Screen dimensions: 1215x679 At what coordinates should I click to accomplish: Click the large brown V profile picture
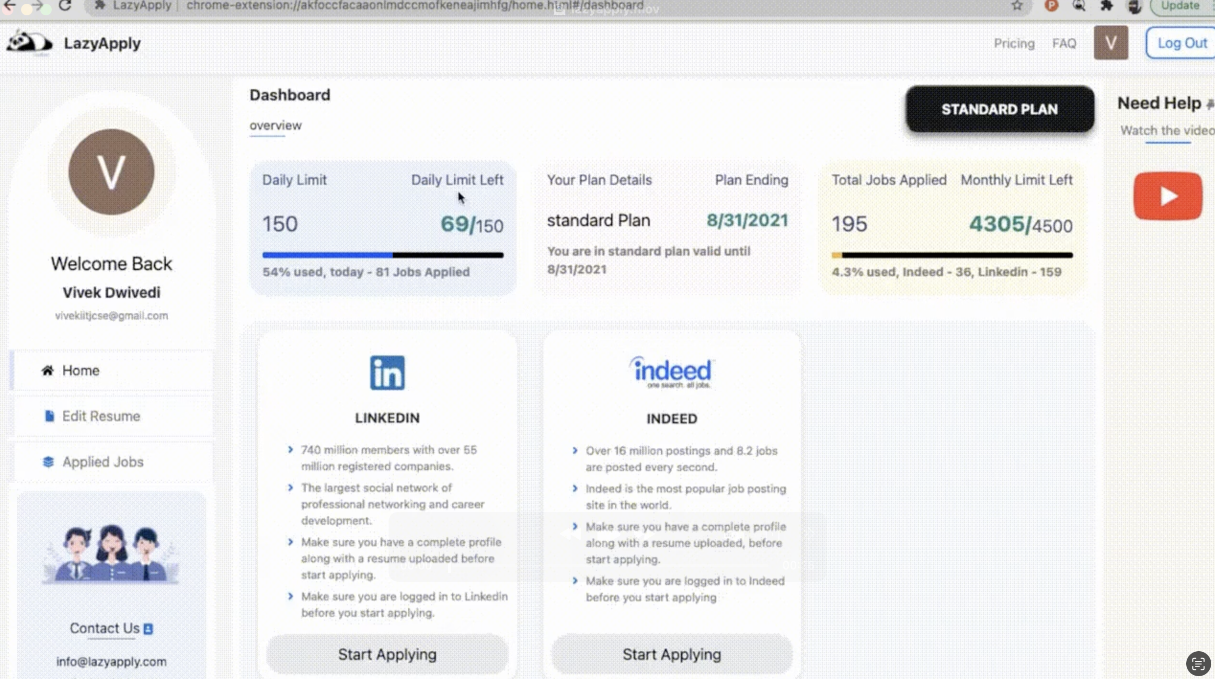coord(112,172)
